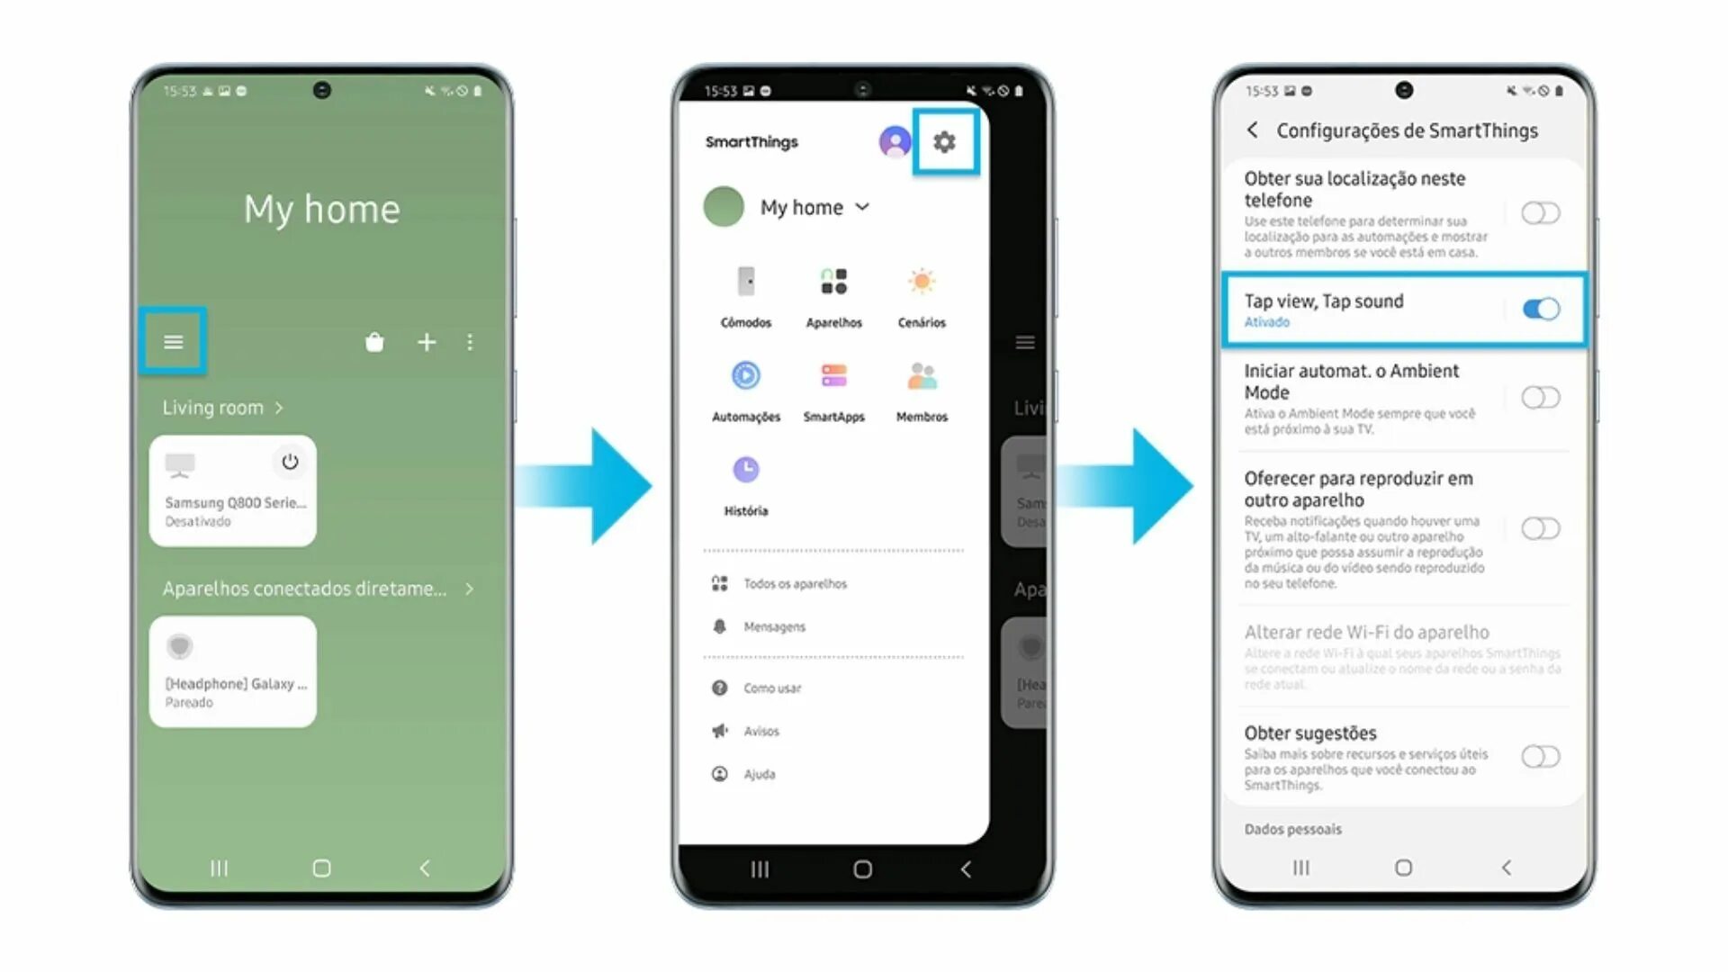This screenshot has height=972, width=1728.
Task: Expand Aparelhos conectados diretamente list
Action: tap(469, 588)
